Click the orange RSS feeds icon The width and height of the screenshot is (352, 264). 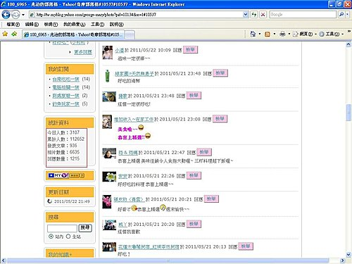268,34
